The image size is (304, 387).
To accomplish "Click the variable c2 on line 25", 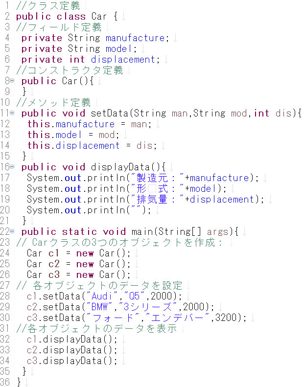I will pos(54,264).
